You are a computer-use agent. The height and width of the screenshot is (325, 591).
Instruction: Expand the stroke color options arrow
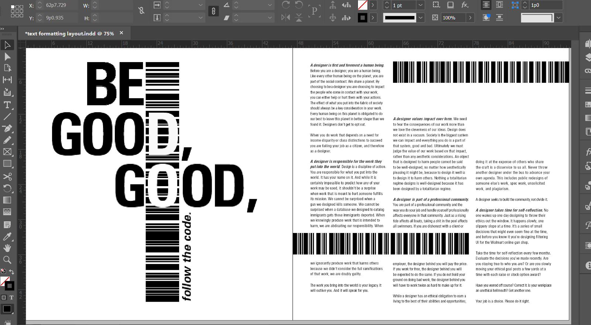373,17
